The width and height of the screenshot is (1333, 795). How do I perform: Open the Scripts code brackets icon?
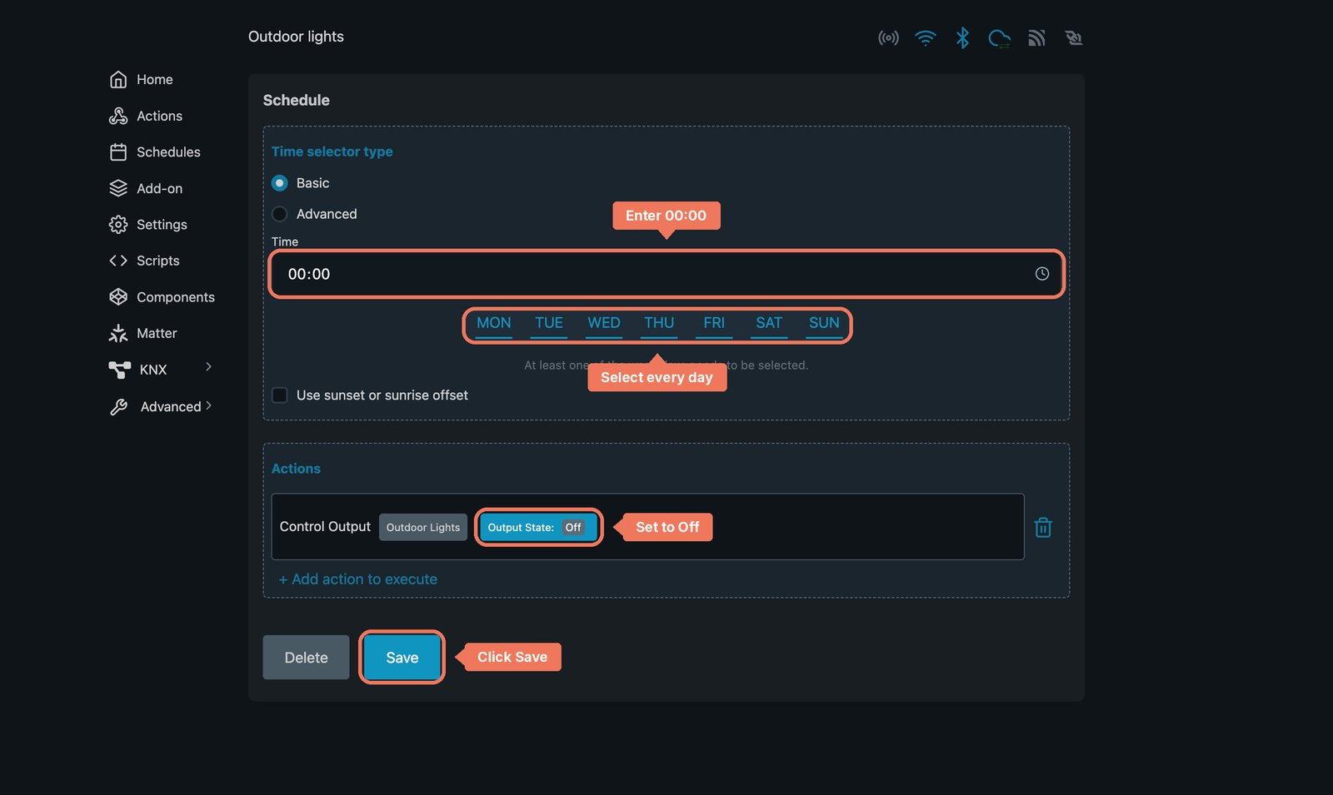[118, 261]
